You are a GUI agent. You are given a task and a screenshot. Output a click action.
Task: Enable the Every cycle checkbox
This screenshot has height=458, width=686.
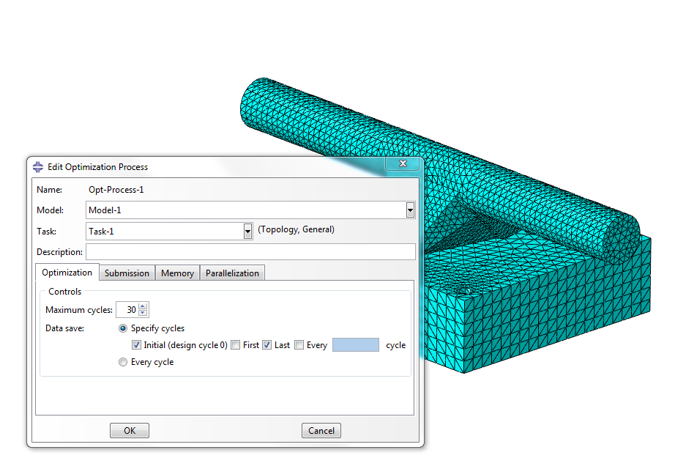[299, 344]
